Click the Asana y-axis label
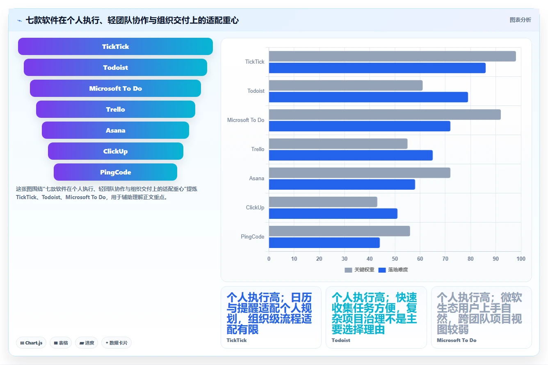548x365 pixels. [x=257, y=178]
